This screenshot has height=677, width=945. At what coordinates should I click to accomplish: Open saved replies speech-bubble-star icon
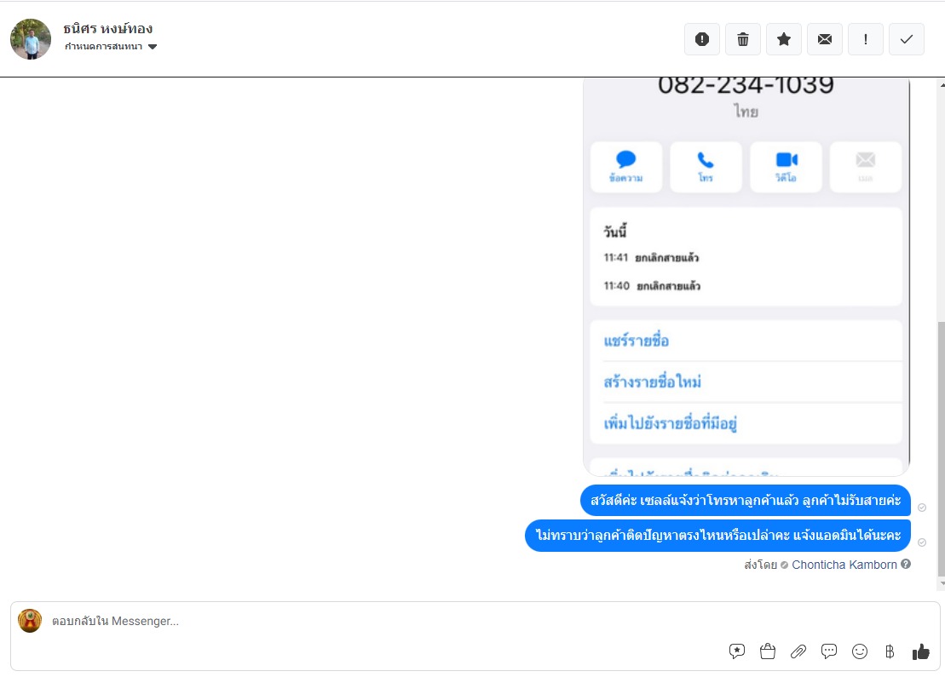click(x=736, y=651)
